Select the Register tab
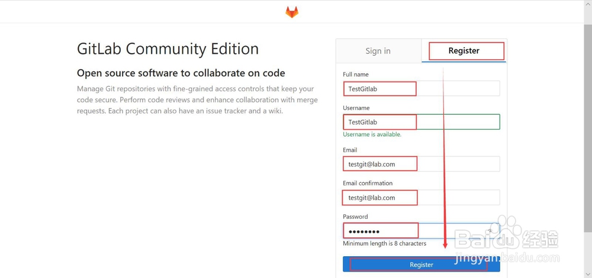 pyautogui.click(x=464, y=51)
